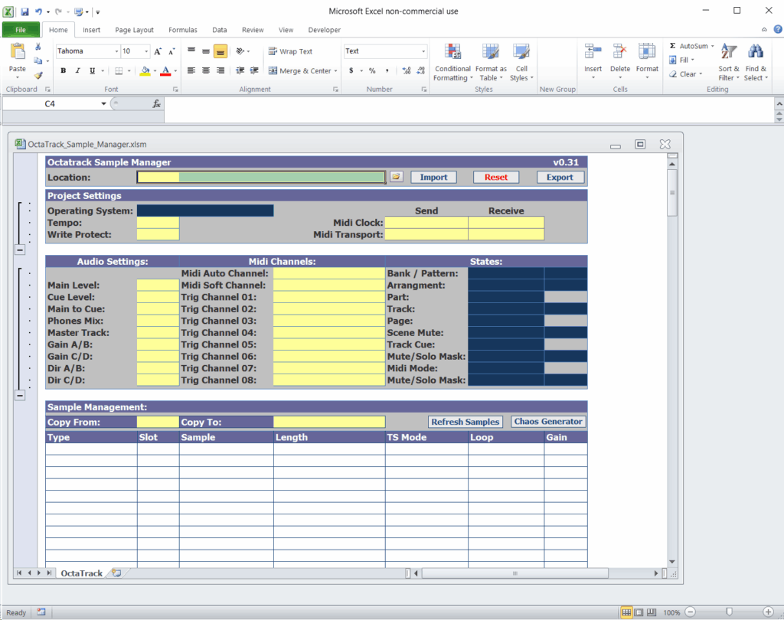Screen dimensions: 784x620
Task: Collapse the Project Settings row group
Action: click(x=20, y=250)
